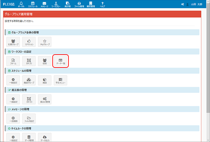The width and height of the screenshot is (210, 142).
Task: Open Myグループ star tile
Action: (45, 42)
